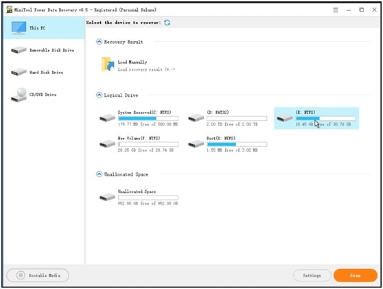Choose the Removable Disk Drive icon
Image resolution: width=383 pixels, height=289 pixels.
pos(19,50)
